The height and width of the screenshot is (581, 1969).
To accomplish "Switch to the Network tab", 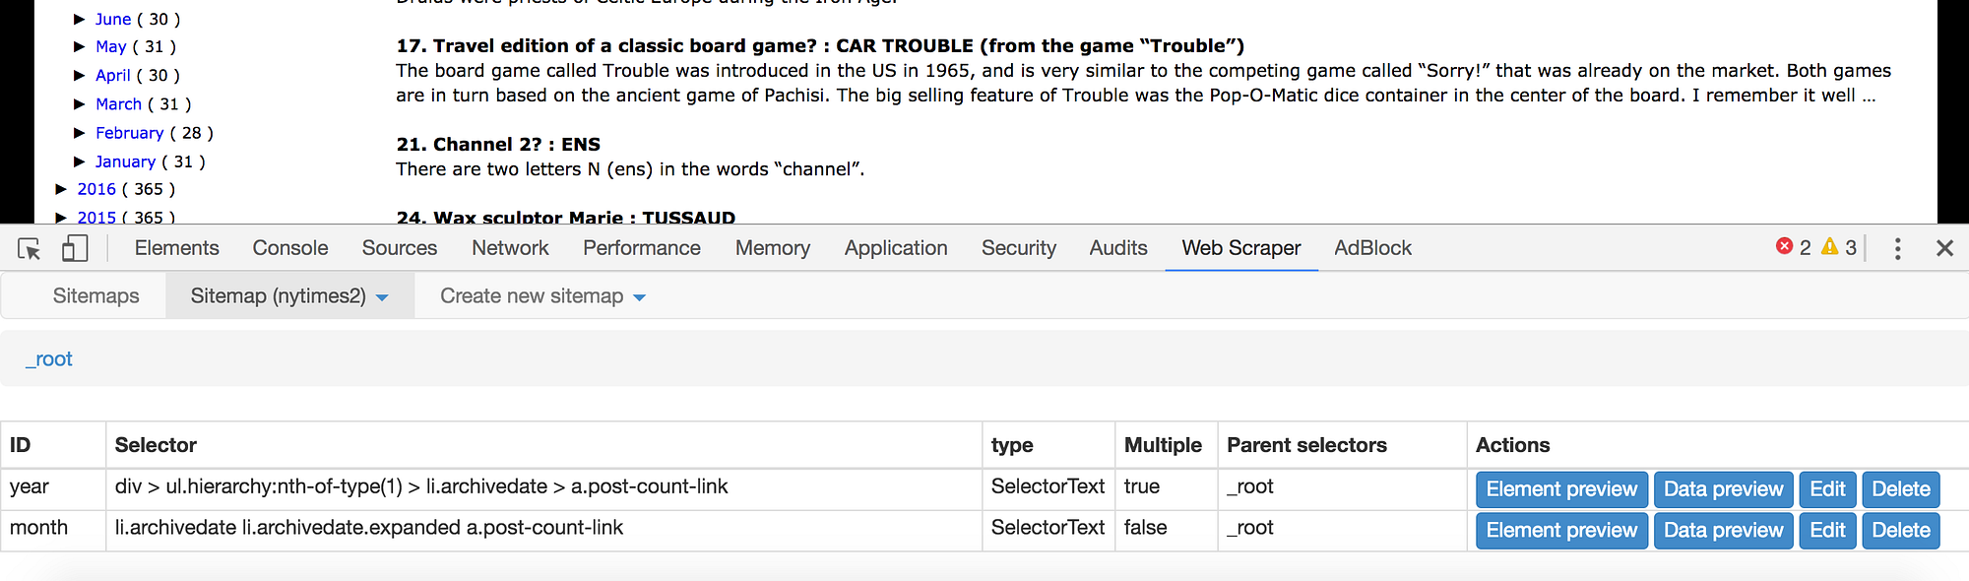I will (510, 248).
